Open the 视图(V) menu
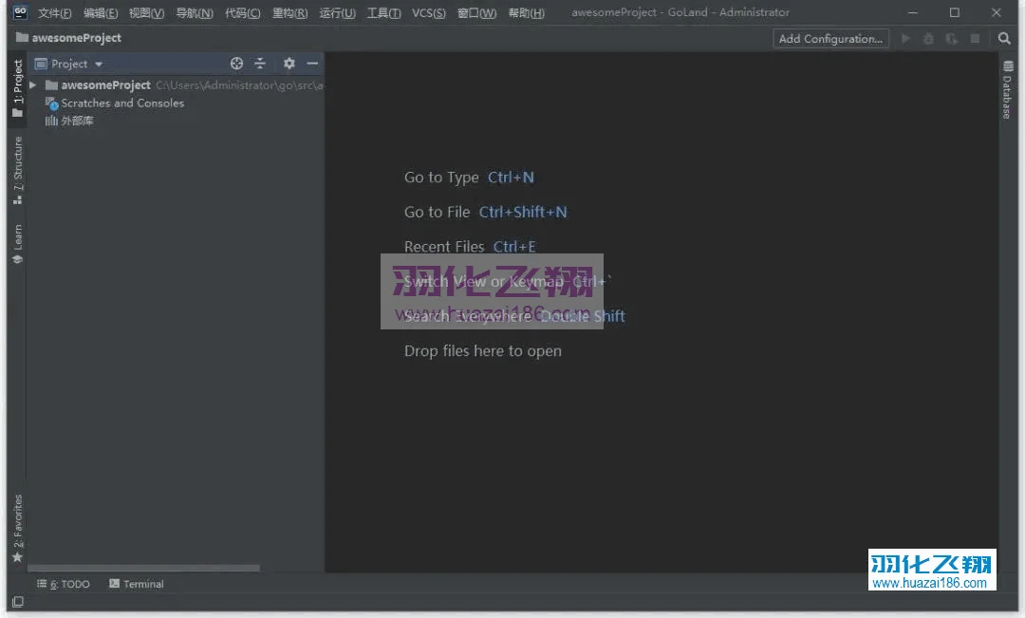The image size is (1025, 618). [x=146, y=13]
